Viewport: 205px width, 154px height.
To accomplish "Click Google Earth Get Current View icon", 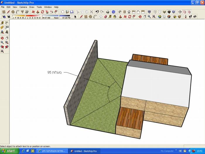I will point(160,17).
